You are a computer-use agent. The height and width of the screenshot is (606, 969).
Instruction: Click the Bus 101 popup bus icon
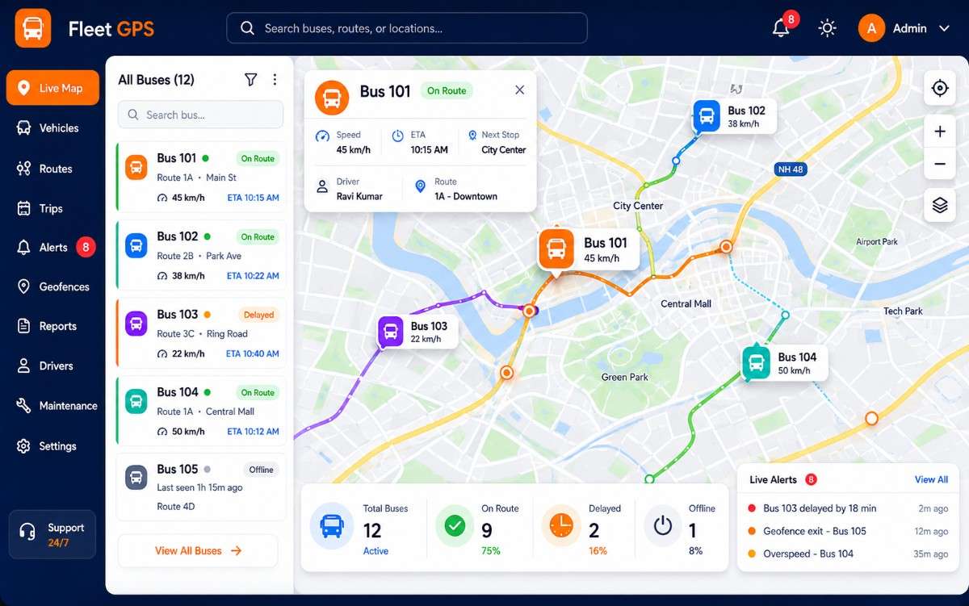click(x=331, y=97)
